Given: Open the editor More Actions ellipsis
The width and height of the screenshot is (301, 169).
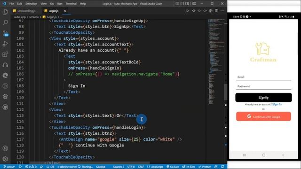Looking at the screenshot, I should [222, 11].
